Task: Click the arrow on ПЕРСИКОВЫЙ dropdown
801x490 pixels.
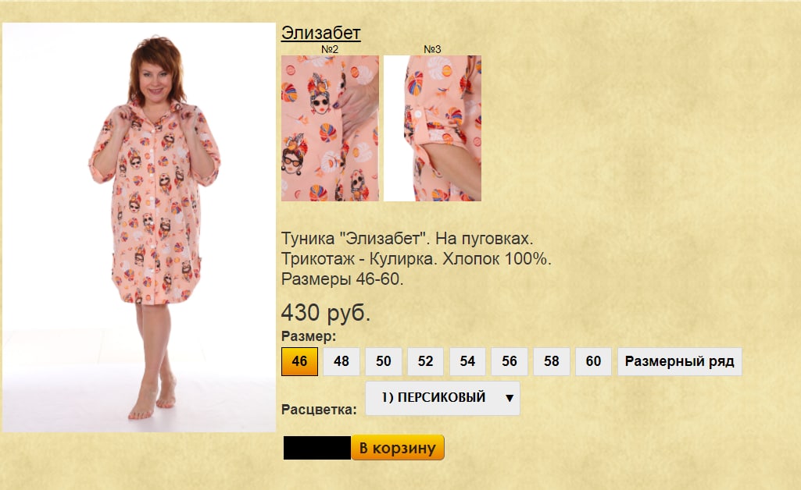Action: click(x=510, y=398)
